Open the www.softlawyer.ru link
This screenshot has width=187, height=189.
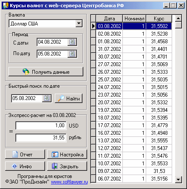(69, 182)
